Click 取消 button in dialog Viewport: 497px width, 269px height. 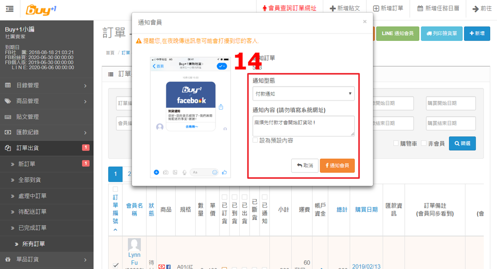tap(305, 166)
